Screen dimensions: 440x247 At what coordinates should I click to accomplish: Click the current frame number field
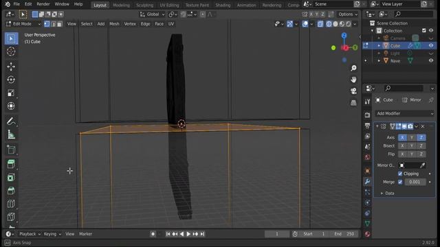pyautogui.click(x=277, y=234)
